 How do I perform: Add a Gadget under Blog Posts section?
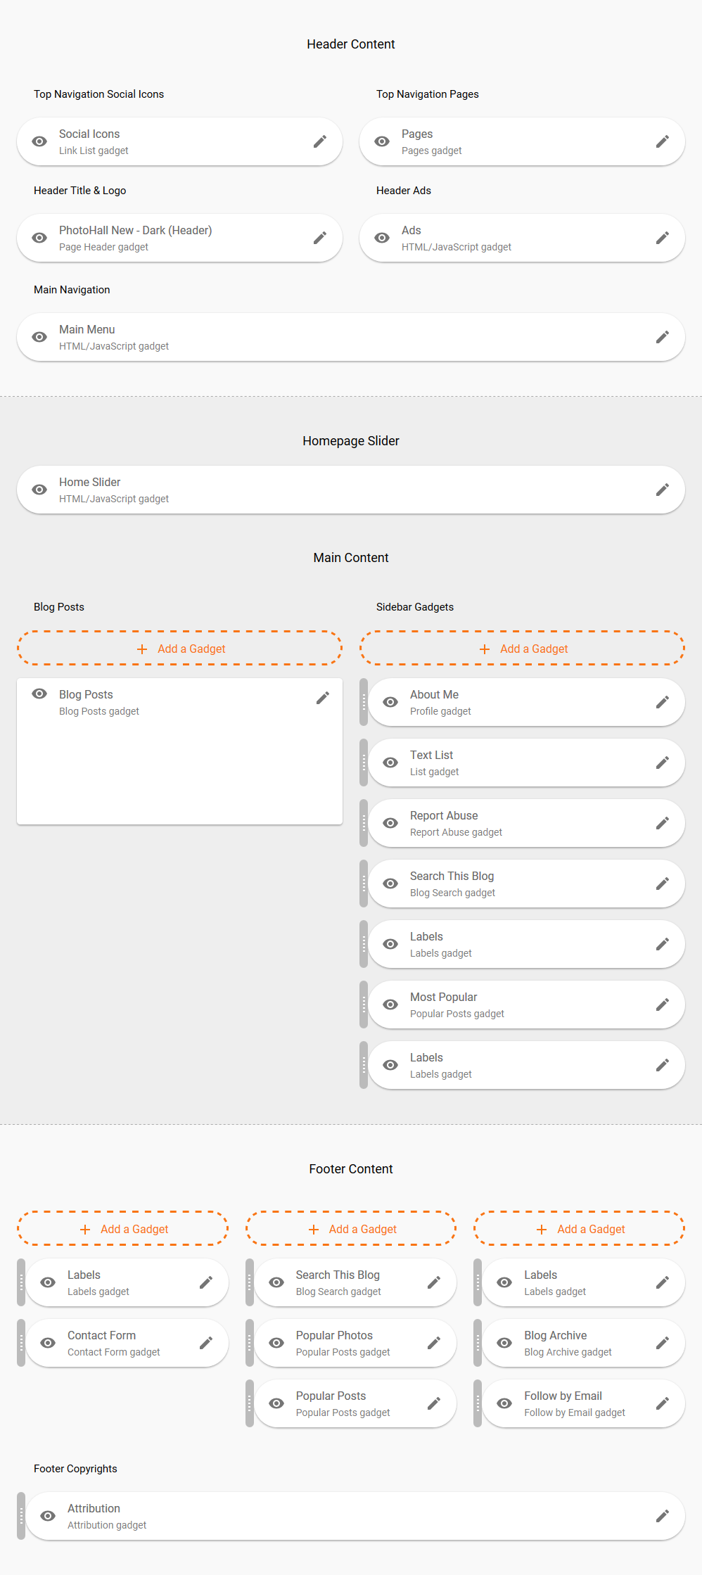point(180,649)
